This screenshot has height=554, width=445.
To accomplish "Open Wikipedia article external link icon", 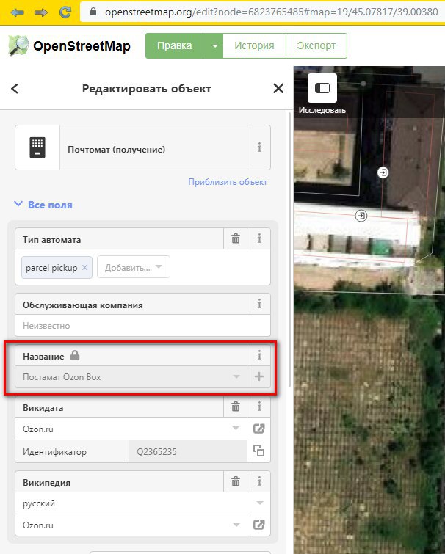I will tap(258, 525).
